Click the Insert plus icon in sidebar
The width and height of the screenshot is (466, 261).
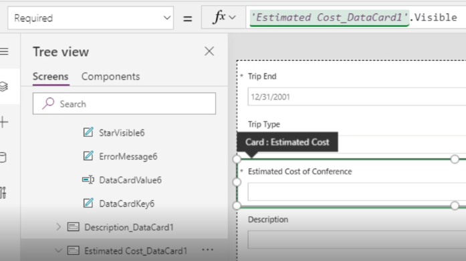4,122
